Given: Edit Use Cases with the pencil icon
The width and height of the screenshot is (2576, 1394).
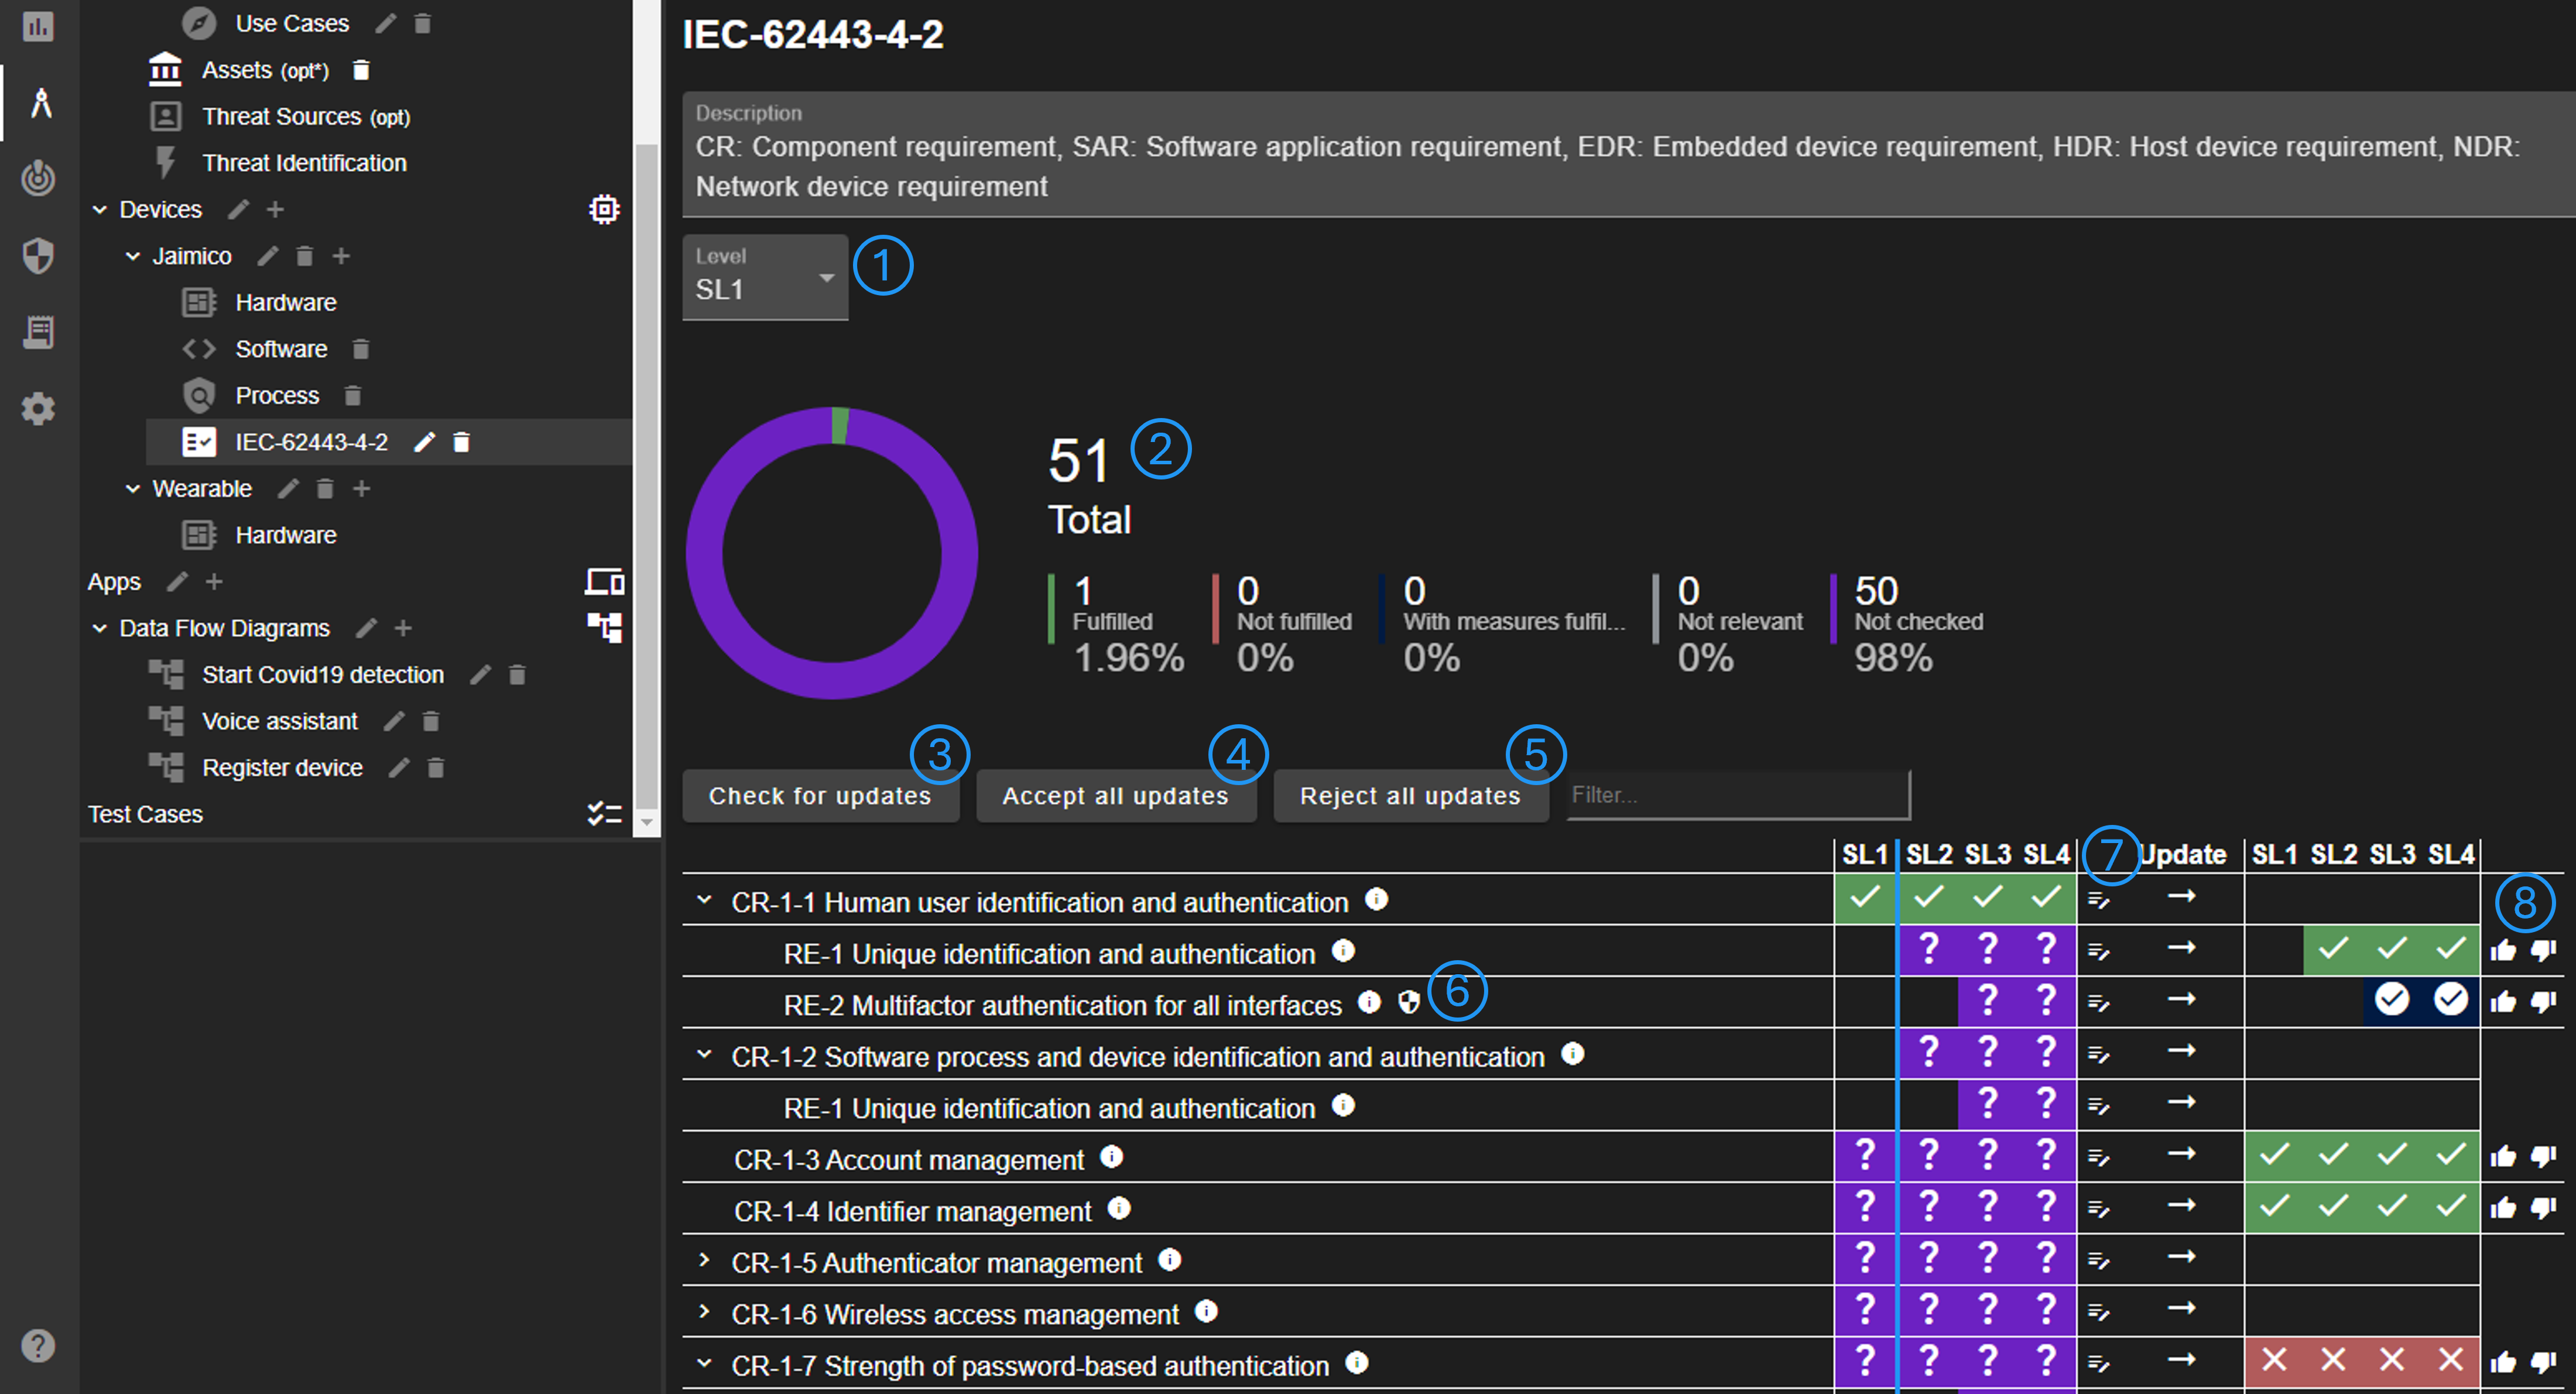Looking at the screenshot, I should pyautogui.click(x=386, y=23).
